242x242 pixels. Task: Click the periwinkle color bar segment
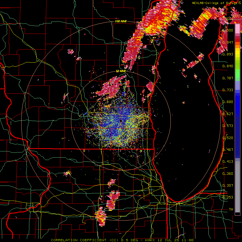click(x=237, y=85)
